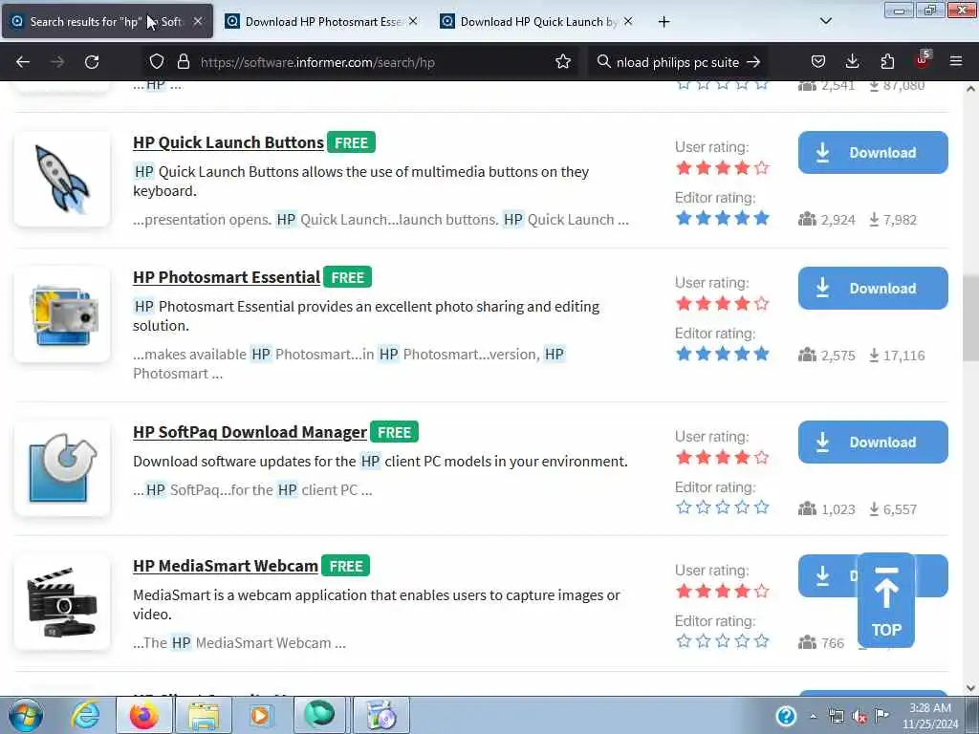Launch Internet Explorer from taskbar
979x734 pixels.
[85, 715]
